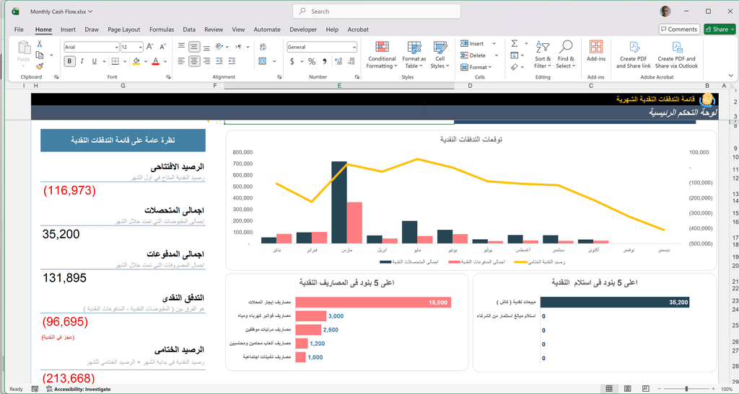The image size is (739, 394).
Task: Click the Comments button
Action: (x=679, y=29)
